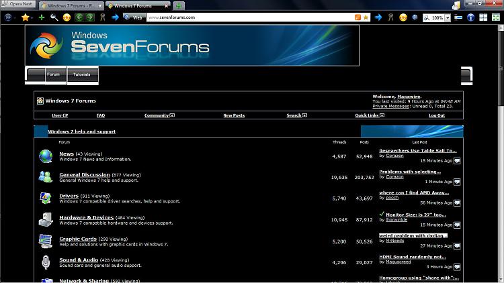504x283 pixels.
Task: Open the 'Windows 7 help and support' category link
Action: [x=81, y=131]
